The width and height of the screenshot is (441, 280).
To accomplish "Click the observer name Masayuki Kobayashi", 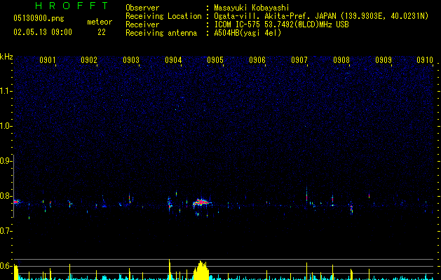I will coord(252,8).
